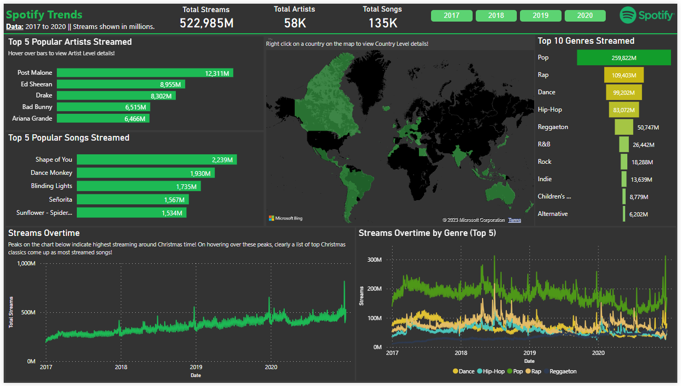Select the Alternative genre funnel bar

click(624, 214)
